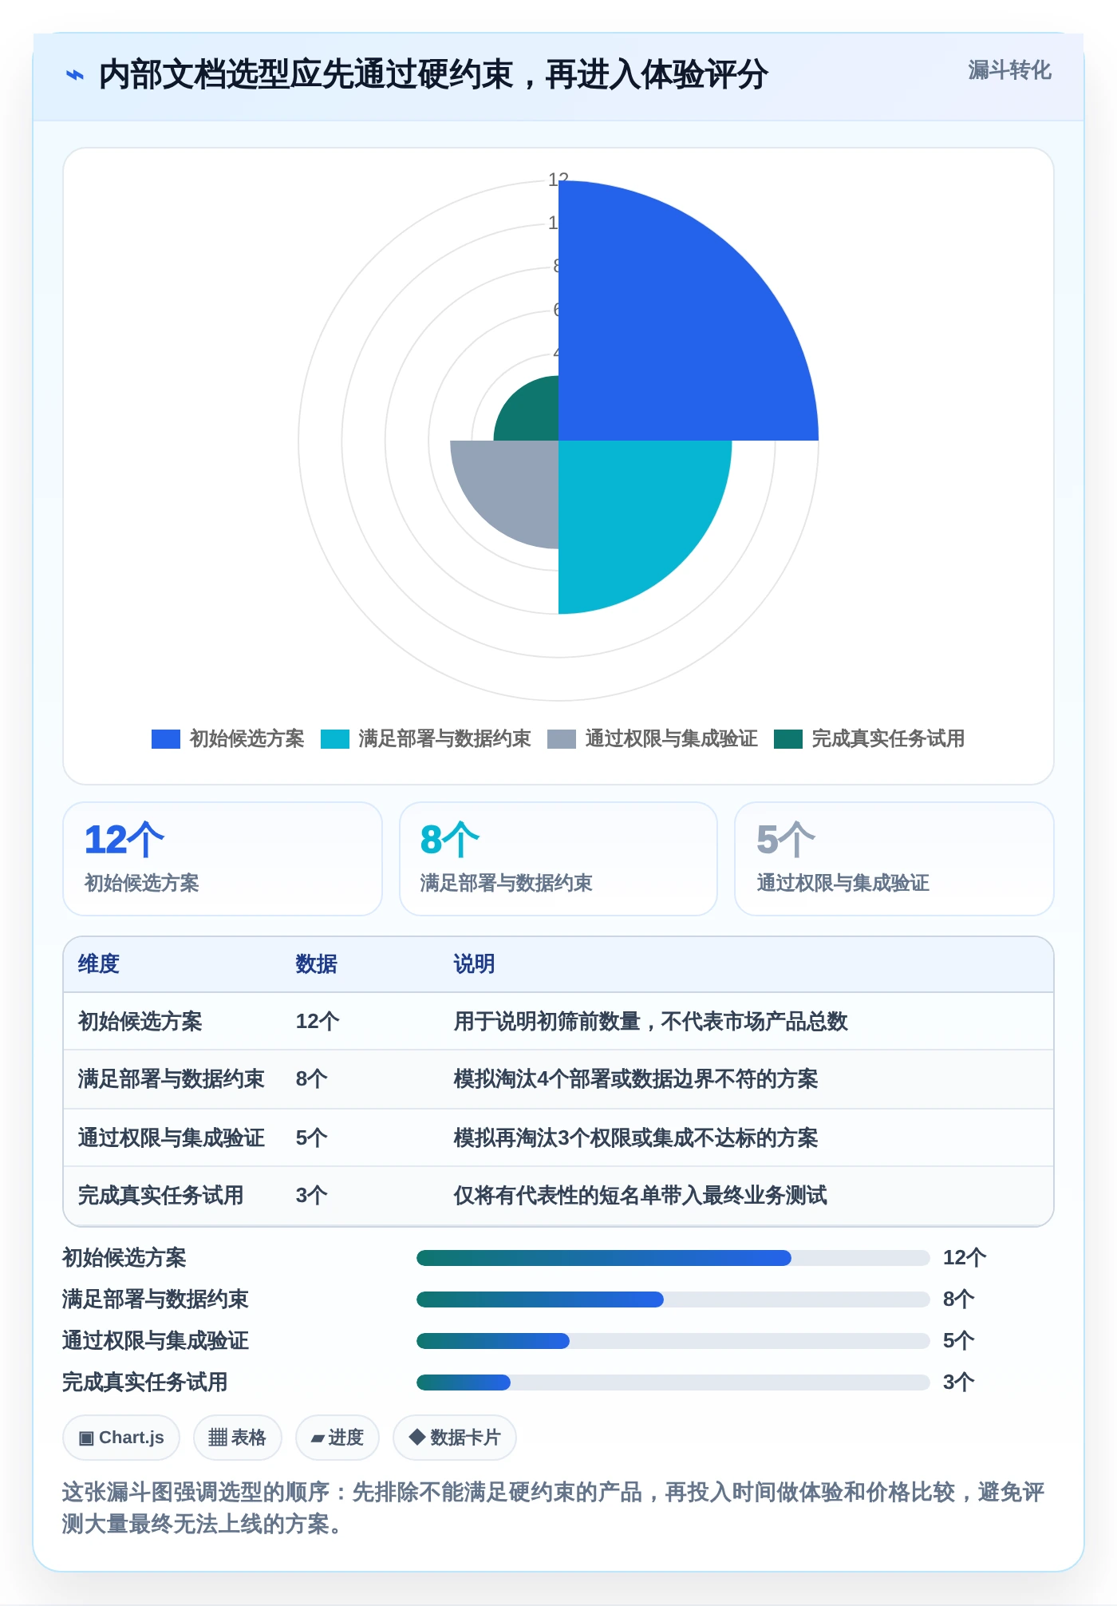
Task: Click the 进度 chip
Action: click(x=337, y=1438)
